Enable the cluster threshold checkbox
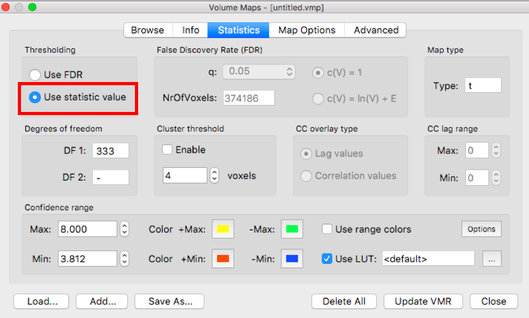 [167, 149]
